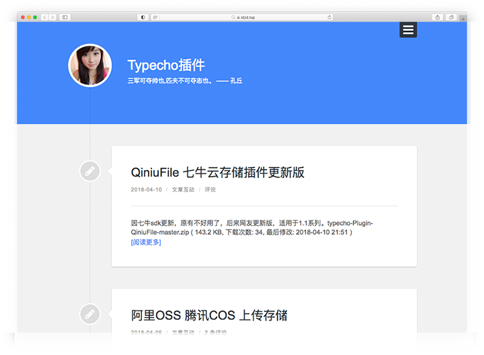The image size is (484, 355).
Task: Open the 阿里OSS 腾讯COS 上传存储 post title
Action: coord(209,315)
